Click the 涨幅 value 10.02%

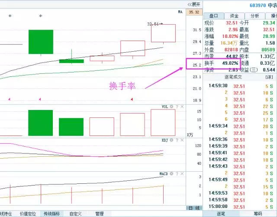[230, 36]
